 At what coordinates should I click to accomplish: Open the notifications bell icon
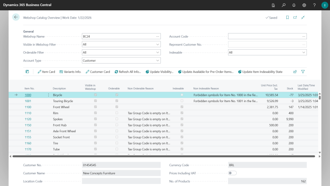[x=294, y=5]
